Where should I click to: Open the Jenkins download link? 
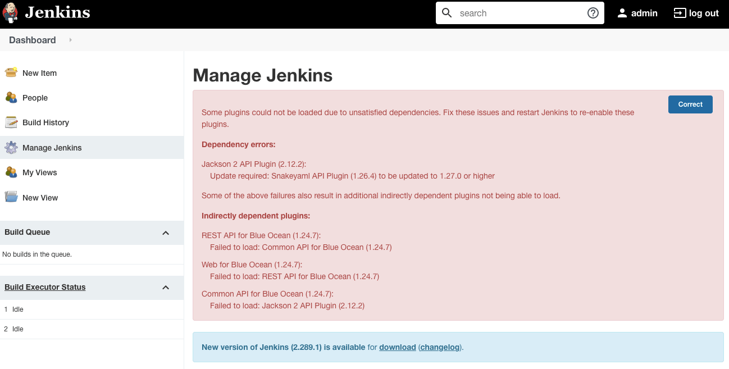[398, 347]
